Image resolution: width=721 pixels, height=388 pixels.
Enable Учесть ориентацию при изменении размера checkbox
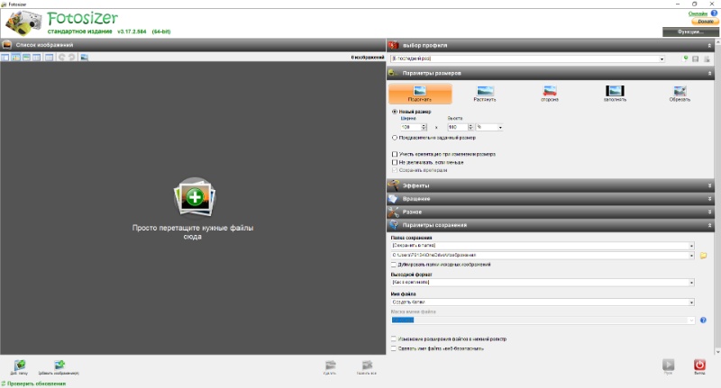395,154
